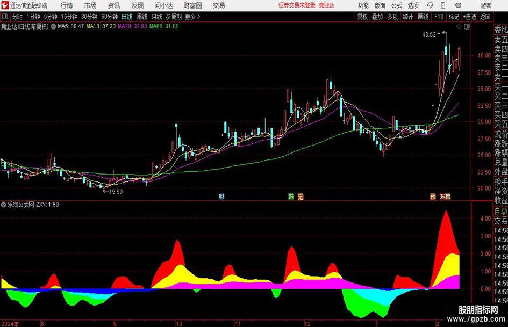508x327 pixels.
Task: Open the 交易 menu
Action: (x=219, y=5)
